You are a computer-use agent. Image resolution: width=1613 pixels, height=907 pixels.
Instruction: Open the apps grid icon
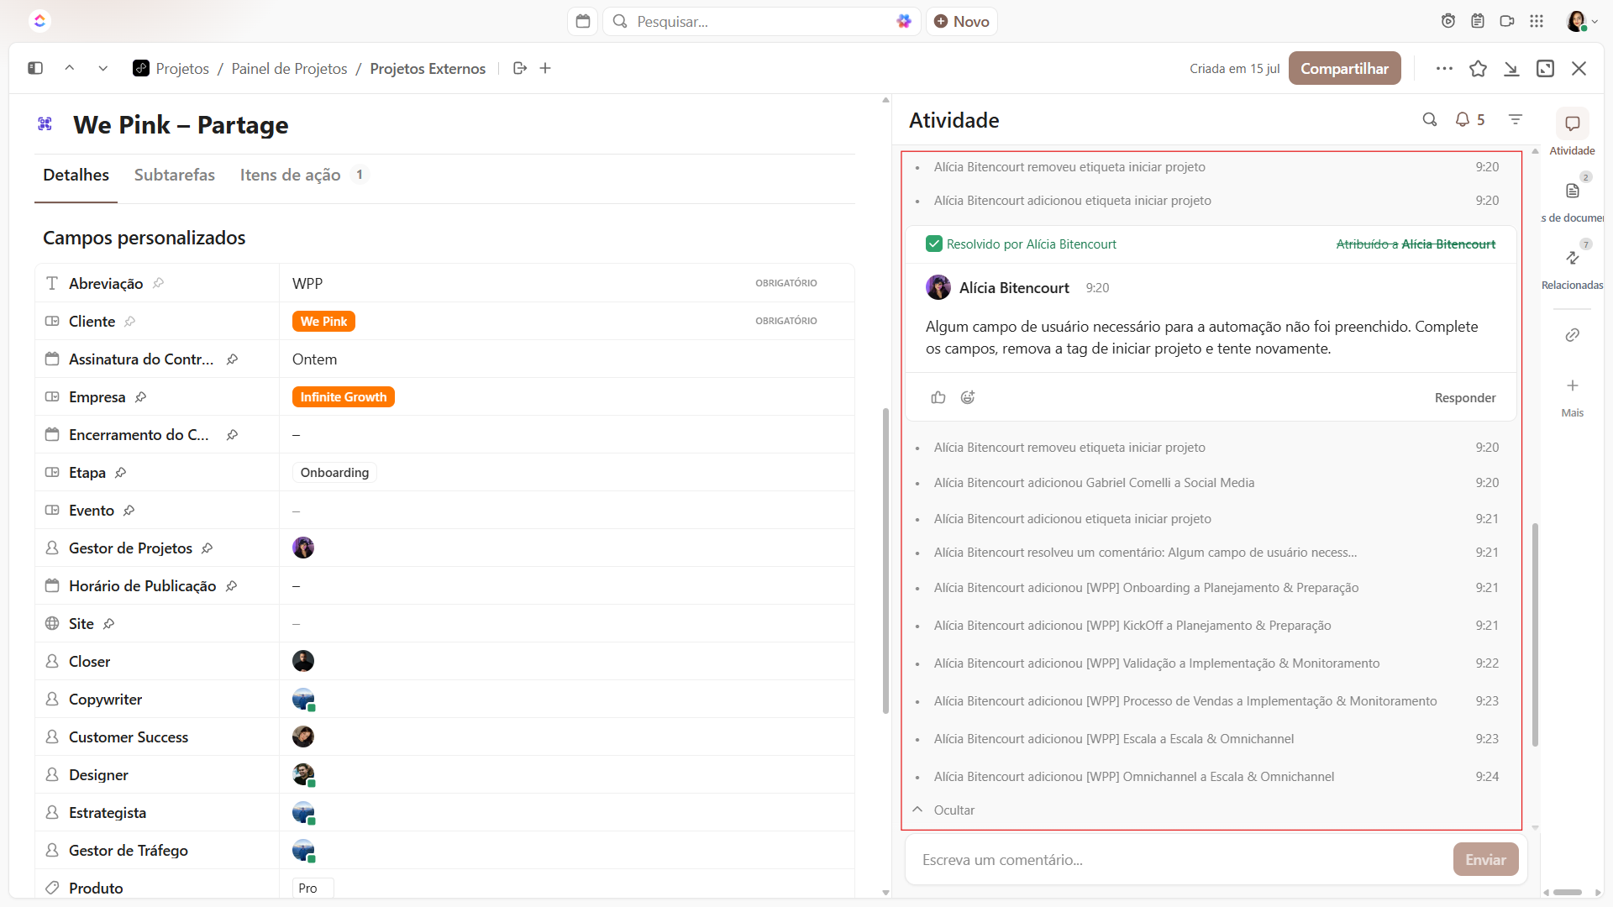[1537, 21]
